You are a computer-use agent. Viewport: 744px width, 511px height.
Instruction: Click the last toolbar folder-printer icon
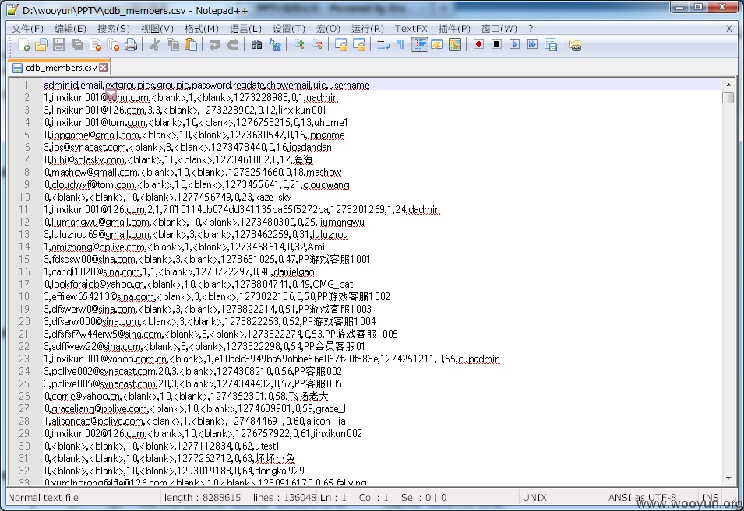[575, 45]
